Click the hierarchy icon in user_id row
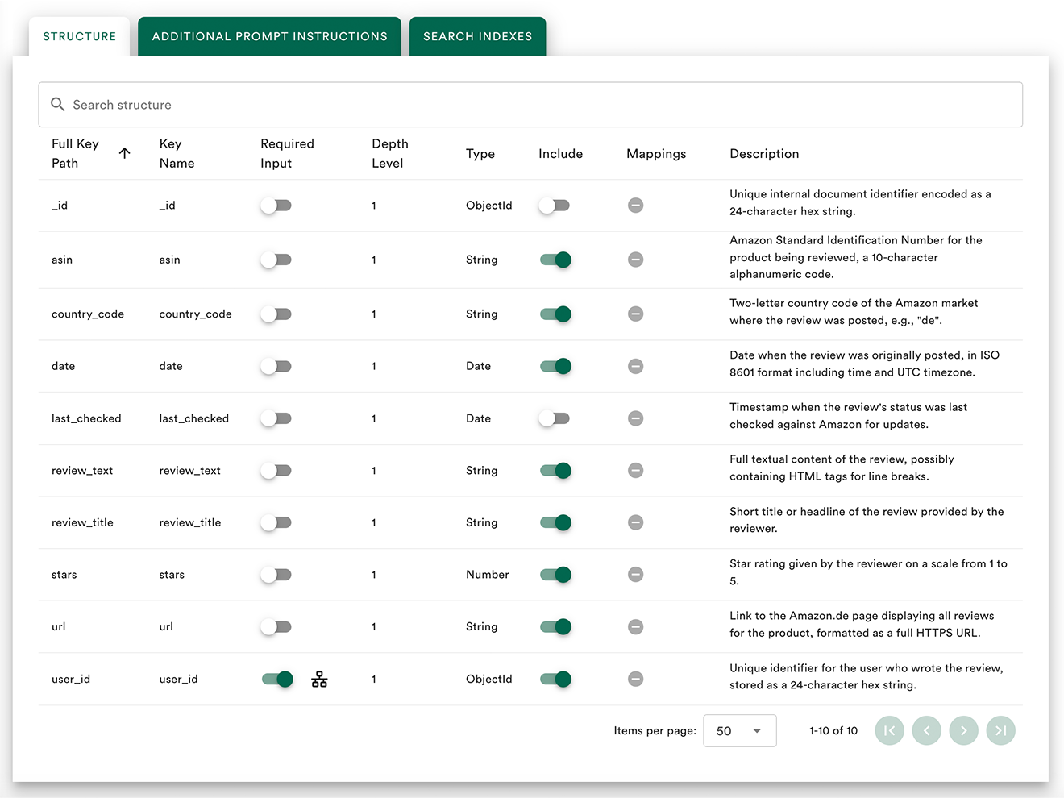 (319, 680)
